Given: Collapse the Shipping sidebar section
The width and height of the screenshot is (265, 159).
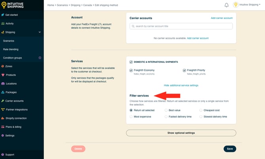Looking at the screenshot, I should point(40,32).
